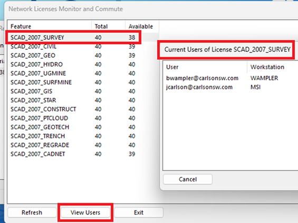298x223 pixels.
Task: Select user bwampler@carlsonsw.com
Action: (202, 78)
